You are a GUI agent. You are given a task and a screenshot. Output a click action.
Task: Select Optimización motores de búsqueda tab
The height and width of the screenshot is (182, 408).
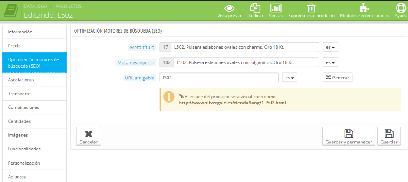[34, 63]
